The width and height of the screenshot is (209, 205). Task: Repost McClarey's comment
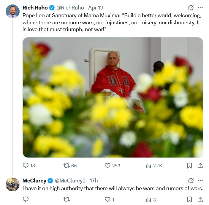(x=66, y=199)
